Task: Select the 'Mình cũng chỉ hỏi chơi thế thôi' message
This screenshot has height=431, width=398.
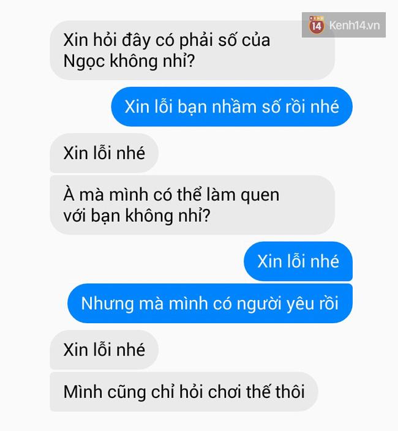Action: pos(184,392)
